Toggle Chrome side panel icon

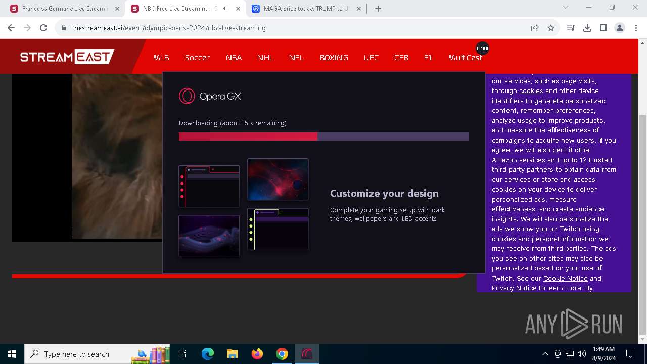click(x=604, y=28)
